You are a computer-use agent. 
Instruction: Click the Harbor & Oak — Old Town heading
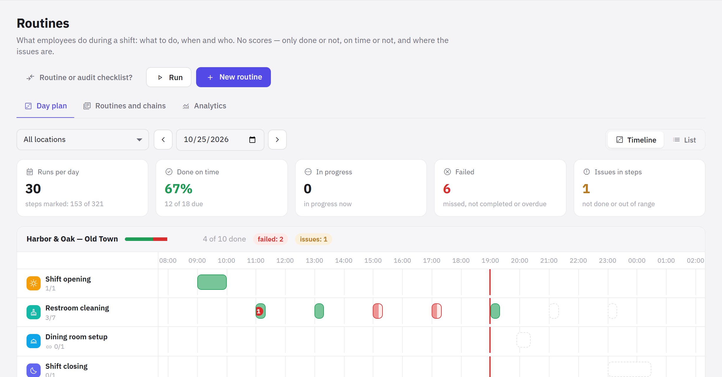click(72, 239)
